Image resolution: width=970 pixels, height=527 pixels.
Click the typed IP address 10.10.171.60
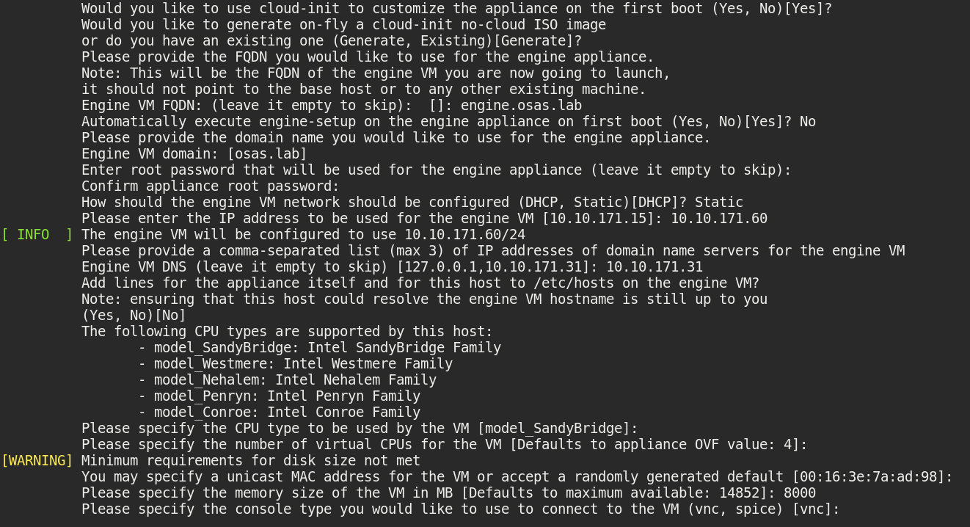pyautogui.click(x=719, y=219)
